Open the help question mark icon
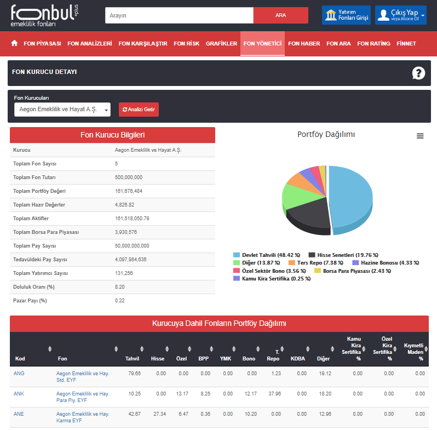This screenshot has width=437, height=430. (418, 73)
